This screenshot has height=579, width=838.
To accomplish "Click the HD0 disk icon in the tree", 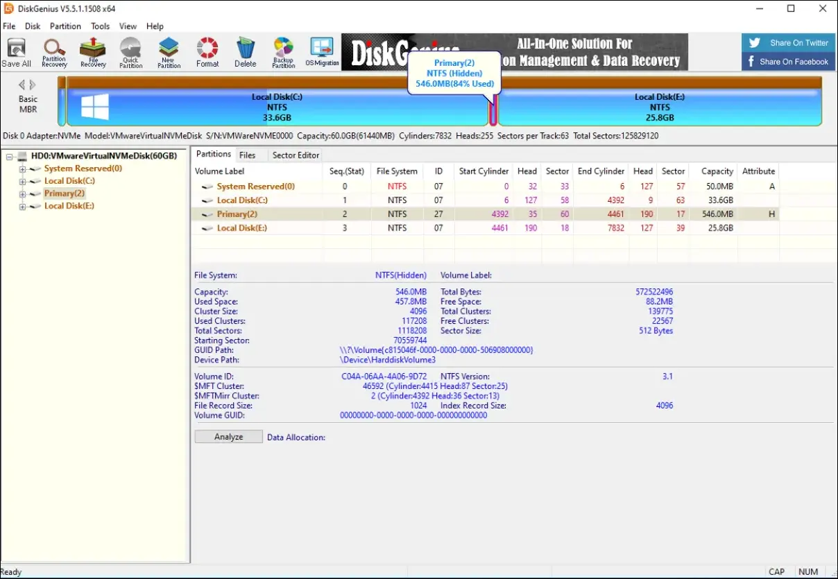I will 22,156.
